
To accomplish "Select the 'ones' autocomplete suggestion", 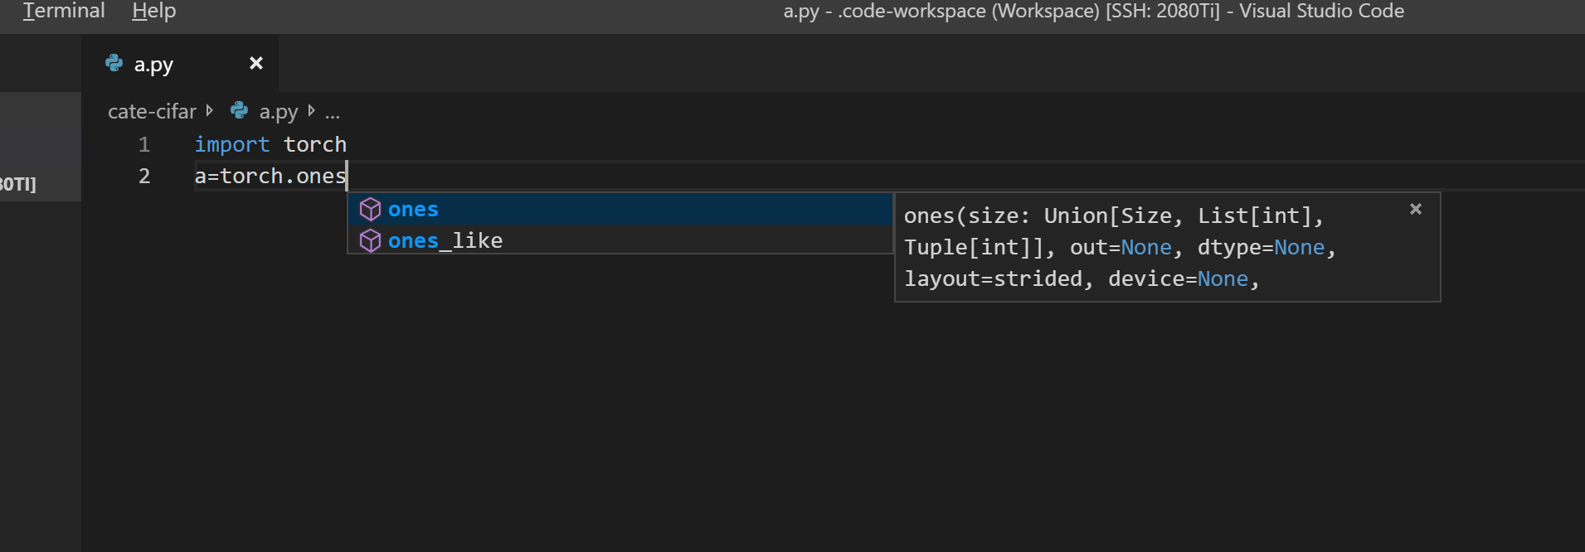I will [x=620, y=209].
